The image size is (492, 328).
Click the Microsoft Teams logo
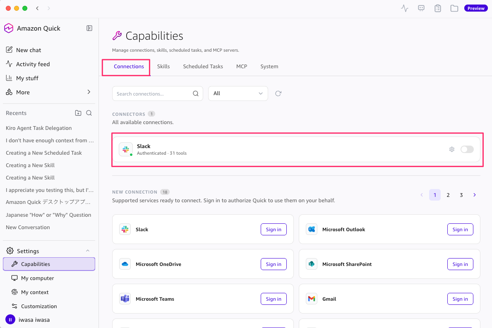[125, 299]
